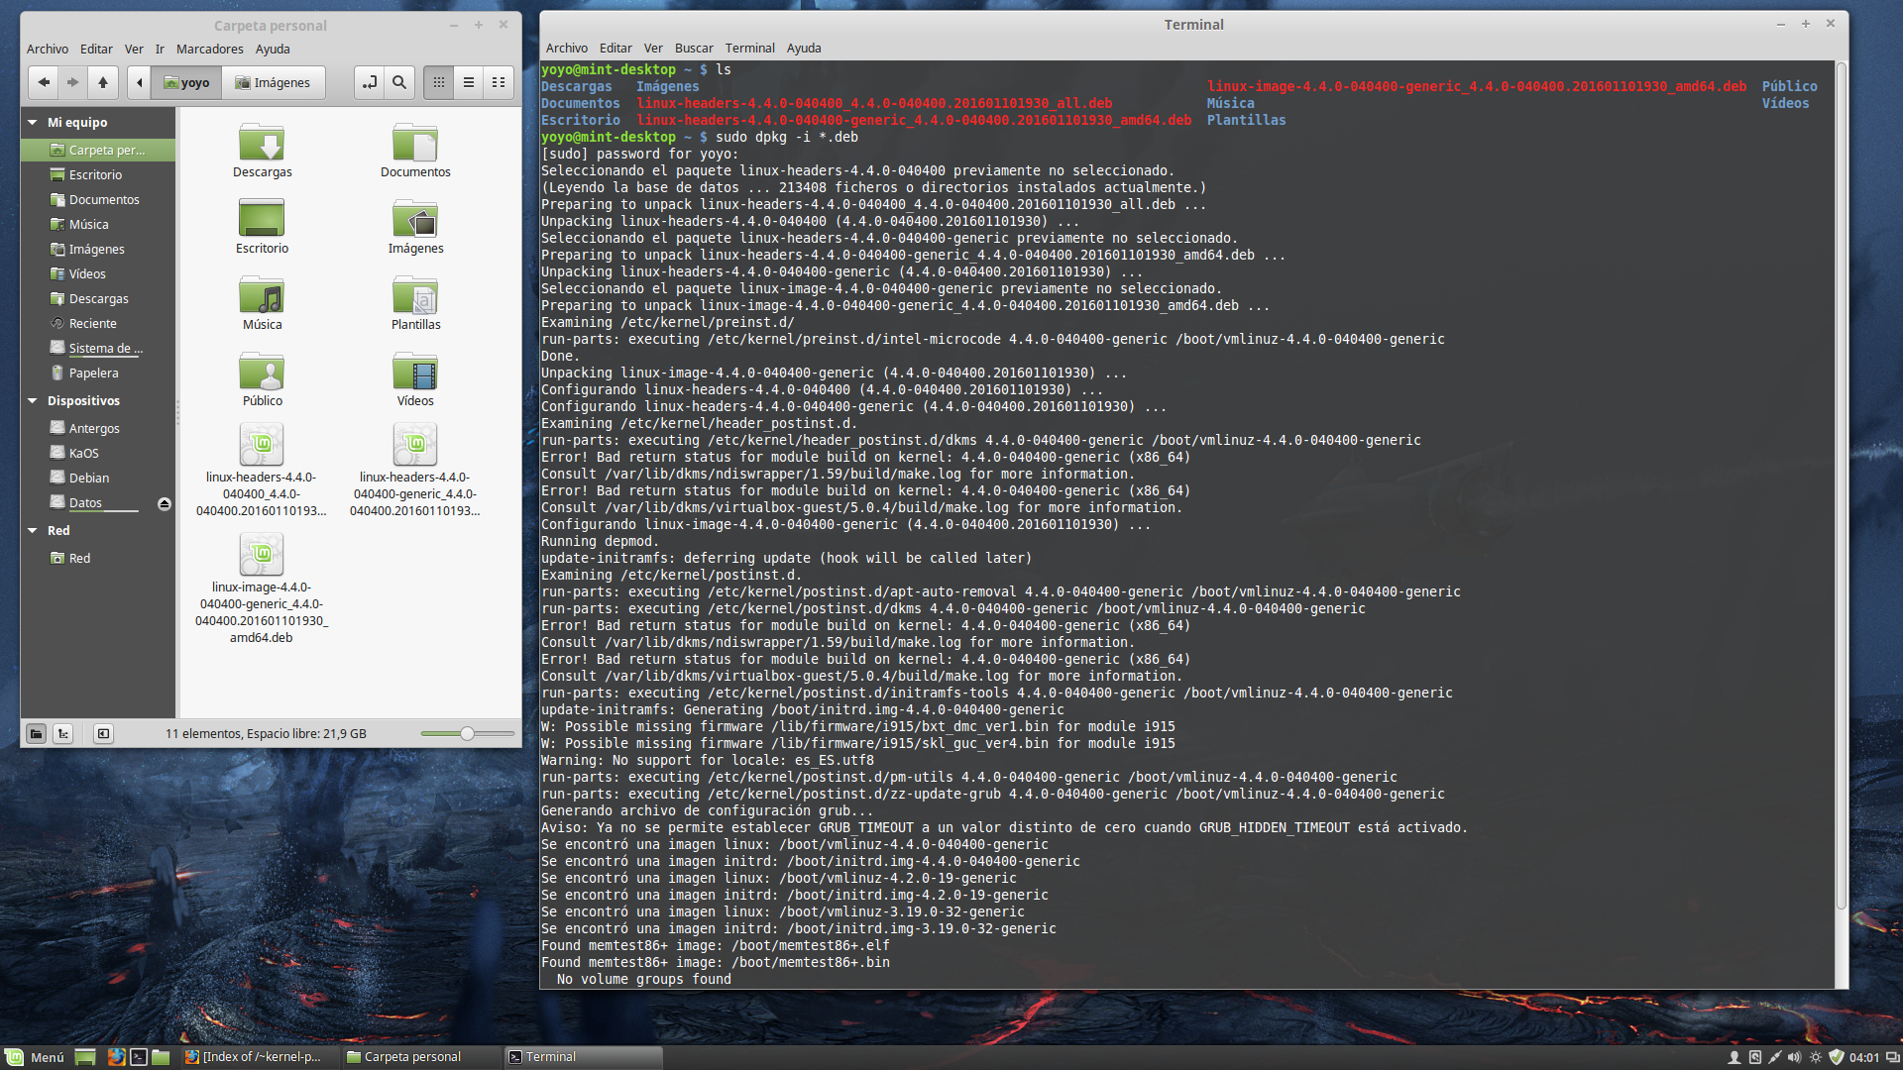Select the Vídeos folder icon
This screenshot has width=1903, height=1070.
click(x=415, y=372)
